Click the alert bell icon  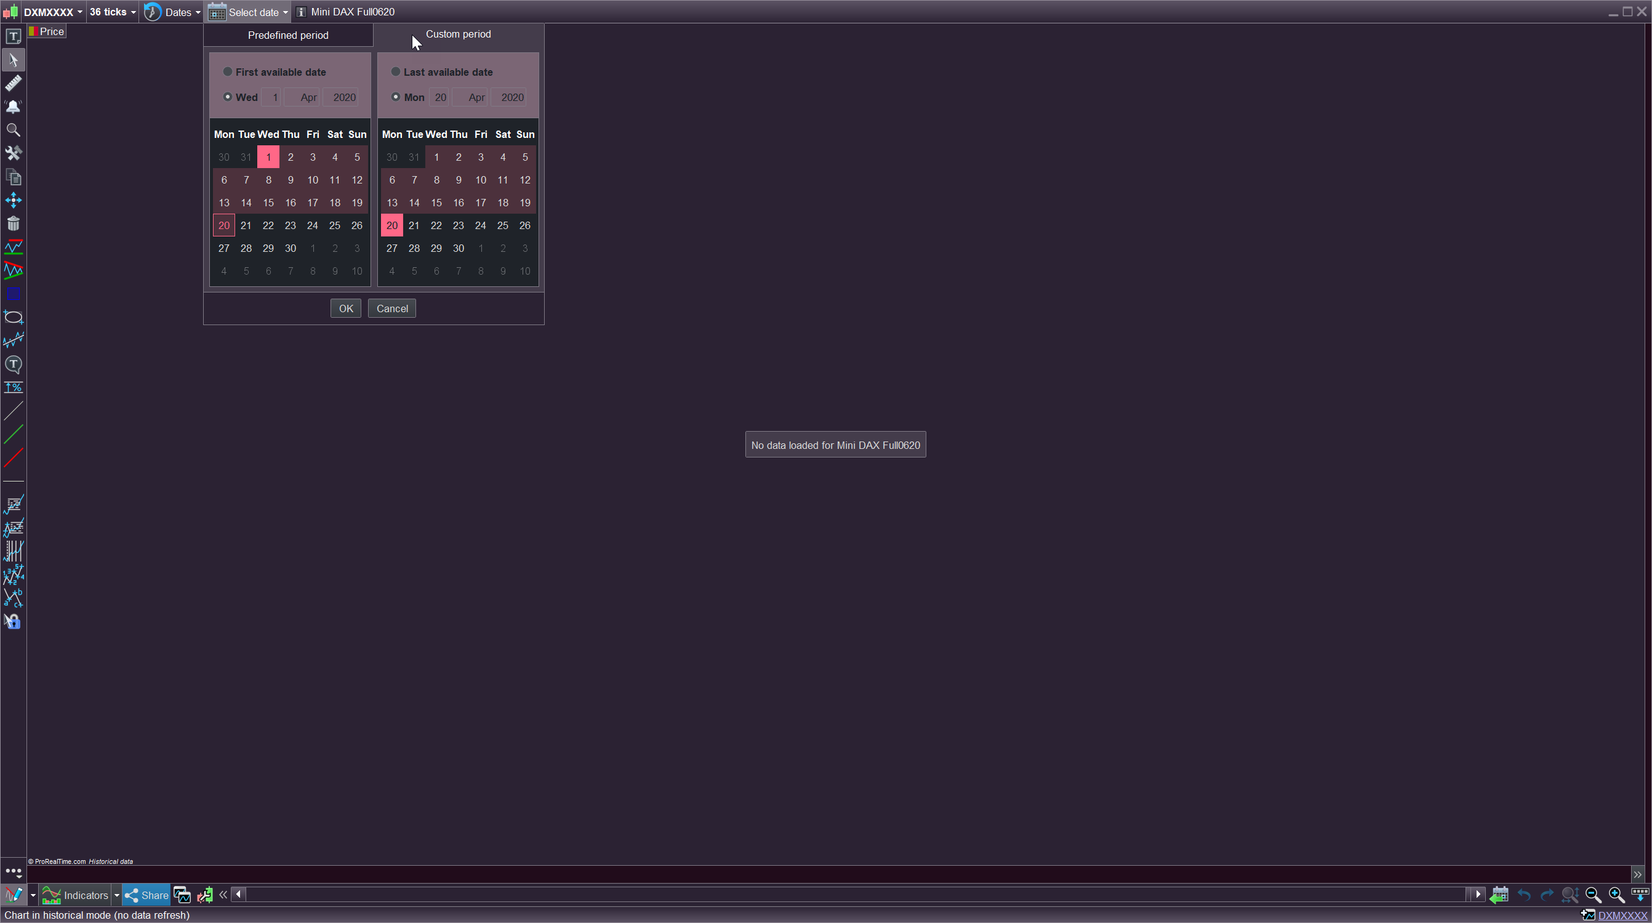pos(13,107)
